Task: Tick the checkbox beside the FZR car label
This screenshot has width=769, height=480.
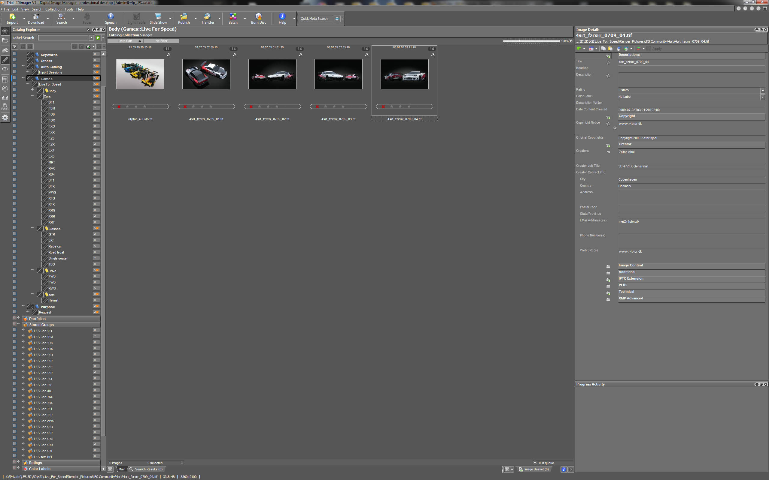Action: (45, 144)
